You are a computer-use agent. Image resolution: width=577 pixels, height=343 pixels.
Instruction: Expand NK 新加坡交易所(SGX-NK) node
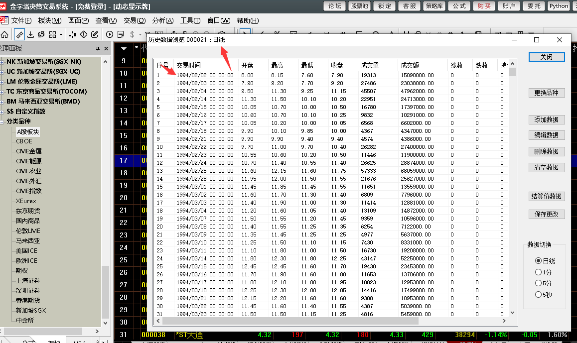click(x=2, y=62)
